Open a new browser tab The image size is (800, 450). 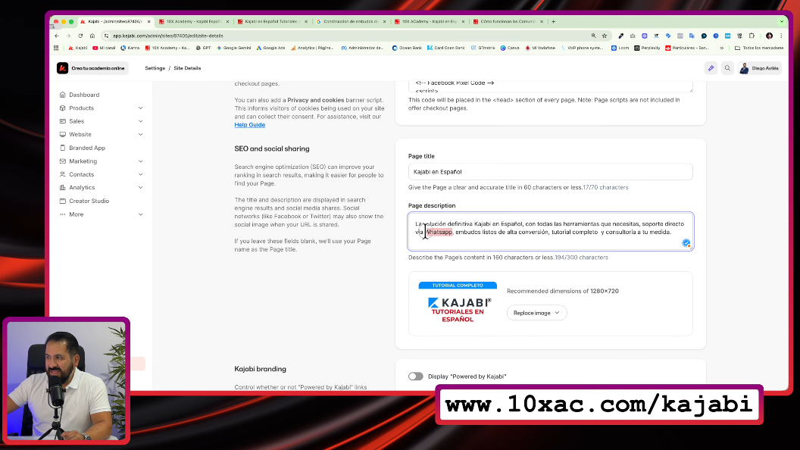[x=554, y=21]
